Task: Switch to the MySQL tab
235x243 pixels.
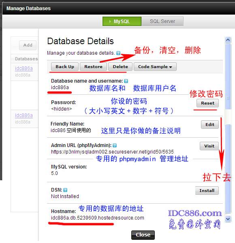Action: click(x=122, y=21)
